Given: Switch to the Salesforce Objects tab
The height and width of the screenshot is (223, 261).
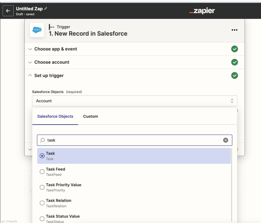Looking at the screenshot, I should coord(55,116).
